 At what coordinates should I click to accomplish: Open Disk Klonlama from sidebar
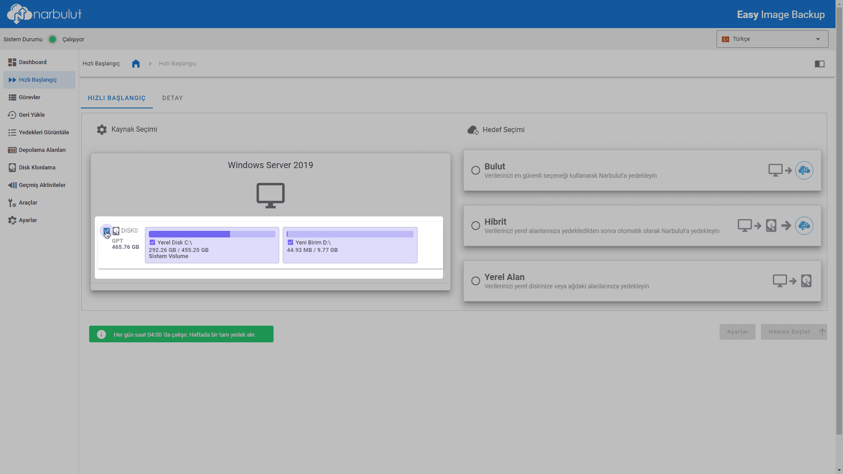pos(37,168)
